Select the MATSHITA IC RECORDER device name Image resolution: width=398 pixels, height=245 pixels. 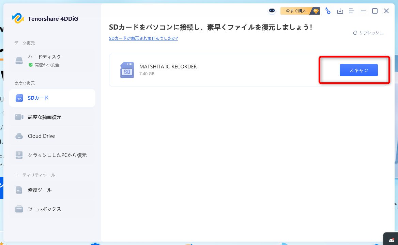point(168,67)
